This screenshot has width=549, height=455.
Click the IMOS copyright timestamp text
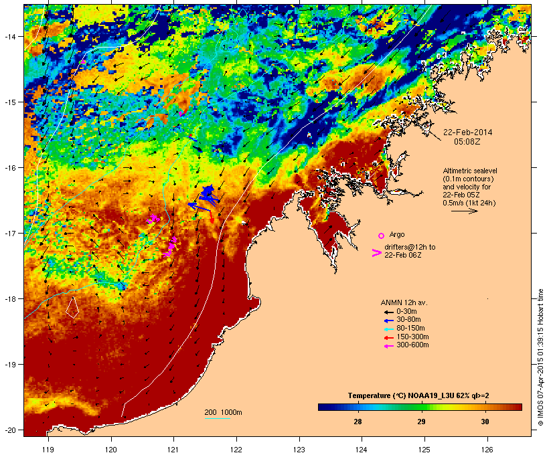[x=540, y=357]
